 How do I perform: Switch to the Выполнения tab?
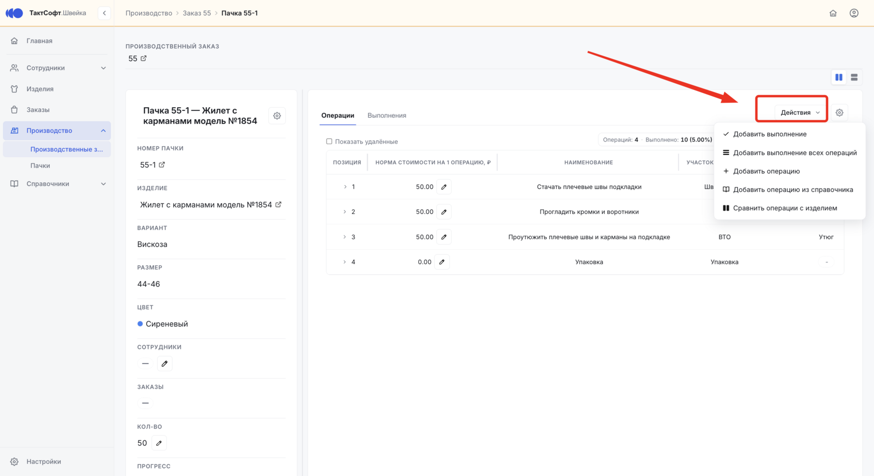[x=387, y=115]
